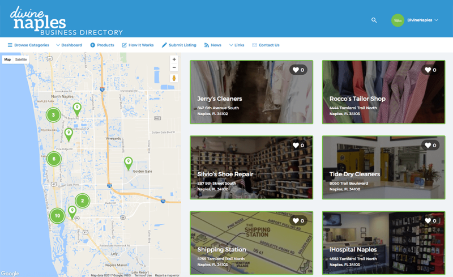This screenshot has height=277, width=453.
Task: Open the Rocco's Tailor Shop listing title
Action: [x=357, y=99]
